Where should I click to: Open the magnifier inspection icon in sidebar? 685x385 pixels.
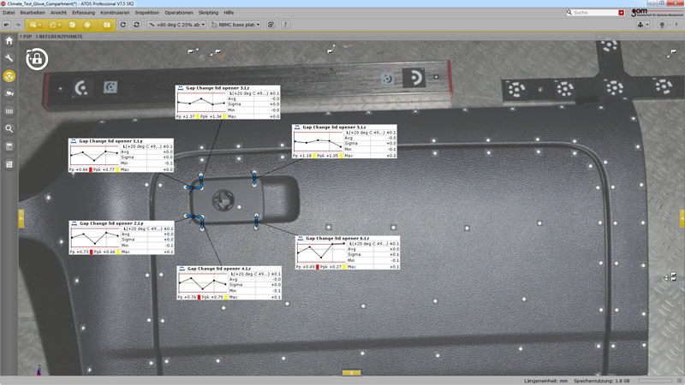[x=9, y=129]
